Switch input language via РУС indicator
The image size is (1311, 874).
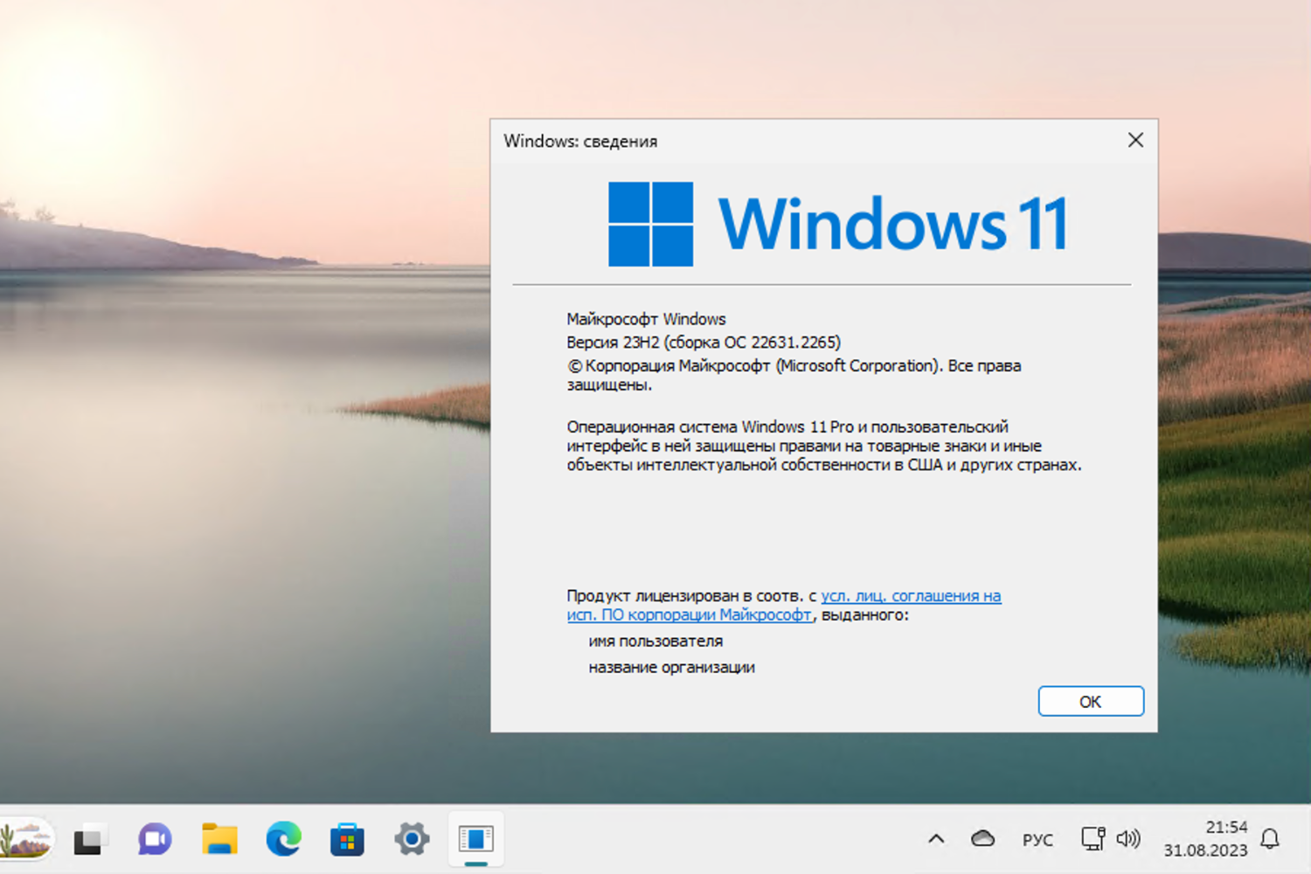click(1037, 839)
